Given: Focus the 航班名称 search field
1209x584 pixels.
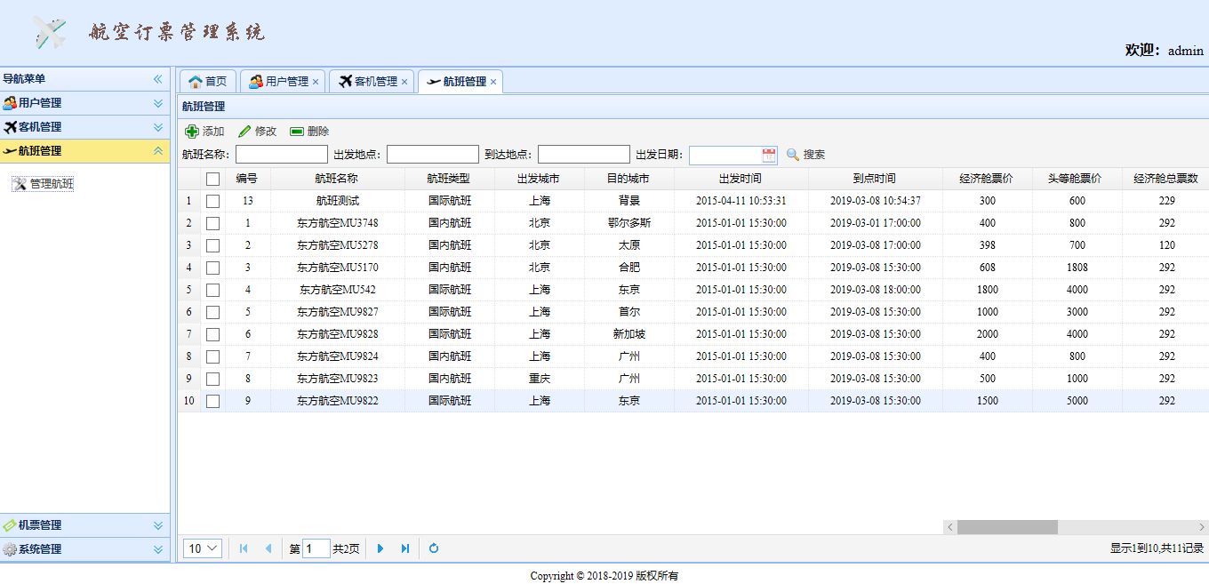Looking at the screenshot, I should coord(282,155).
